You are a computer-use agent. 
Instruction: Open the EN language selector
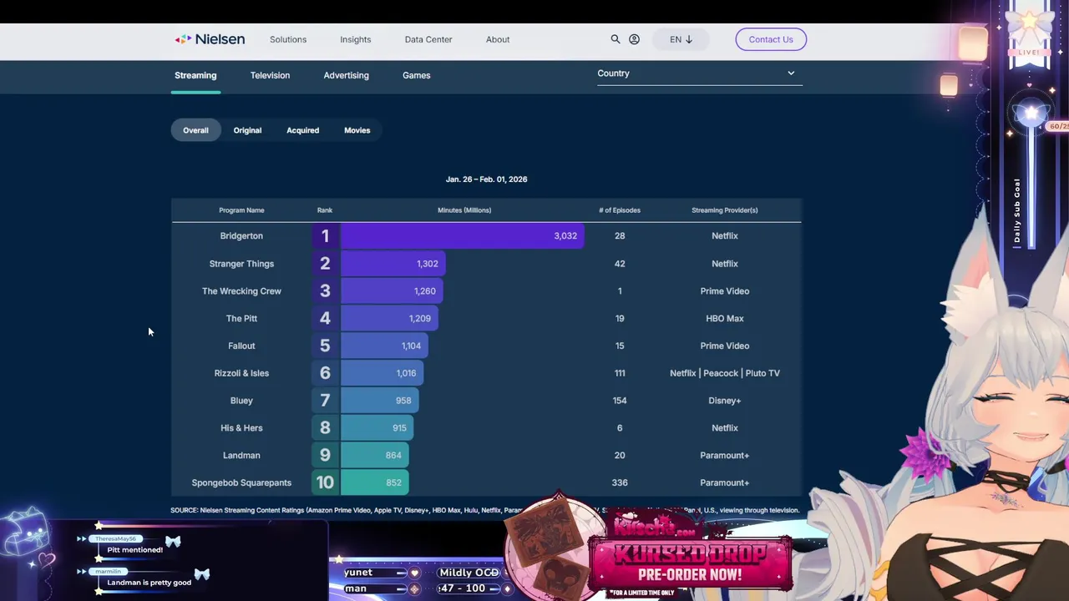(x=681, y=39)
